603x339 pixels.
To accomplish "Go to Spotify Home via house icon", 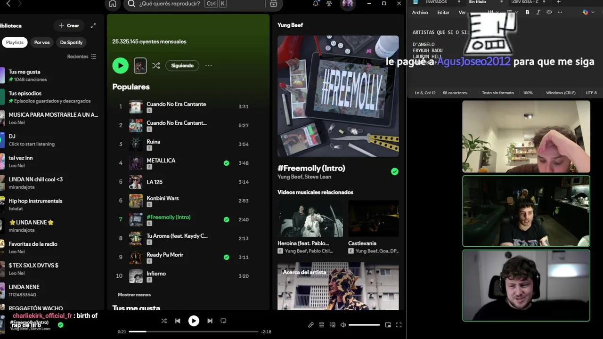I will click(113, 4).
